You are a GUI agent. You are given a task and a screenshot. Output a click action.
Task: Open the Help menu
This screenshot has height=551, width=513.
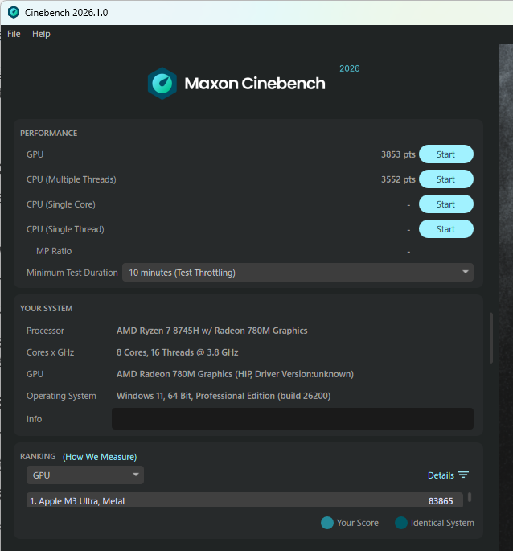pos(41,34)
